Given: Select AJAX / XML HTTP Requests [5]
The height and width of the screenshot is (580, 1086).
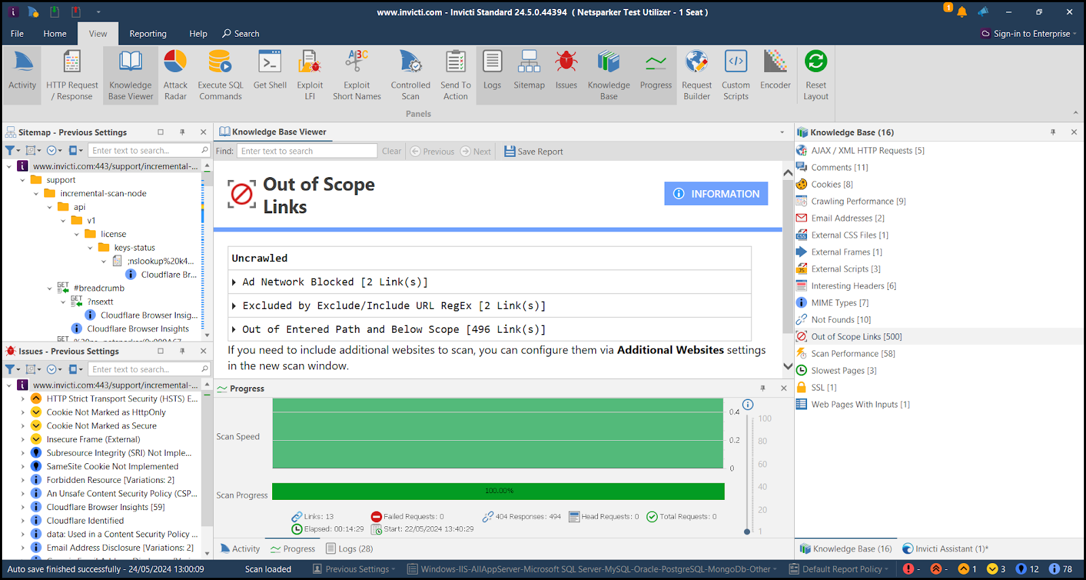Looking at the screenshot, I should click(867, 150).
